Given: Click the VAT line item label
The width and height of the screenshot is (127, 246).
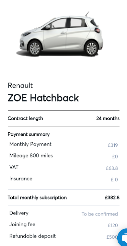Looking at the screenshot, I should 14,167.
